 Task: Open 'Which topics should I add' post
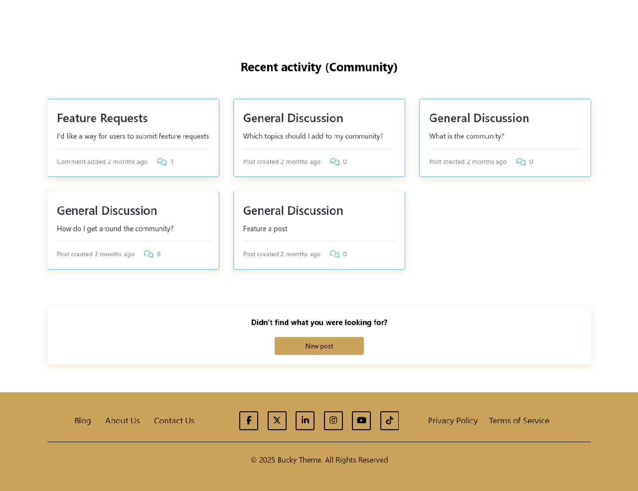click(313, 136)
